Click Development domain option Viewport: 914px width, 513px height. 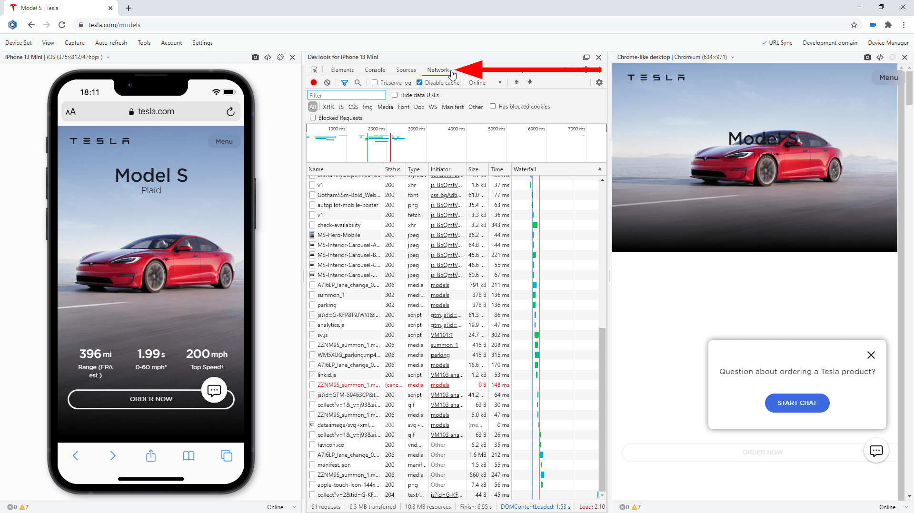coord(830,43)
